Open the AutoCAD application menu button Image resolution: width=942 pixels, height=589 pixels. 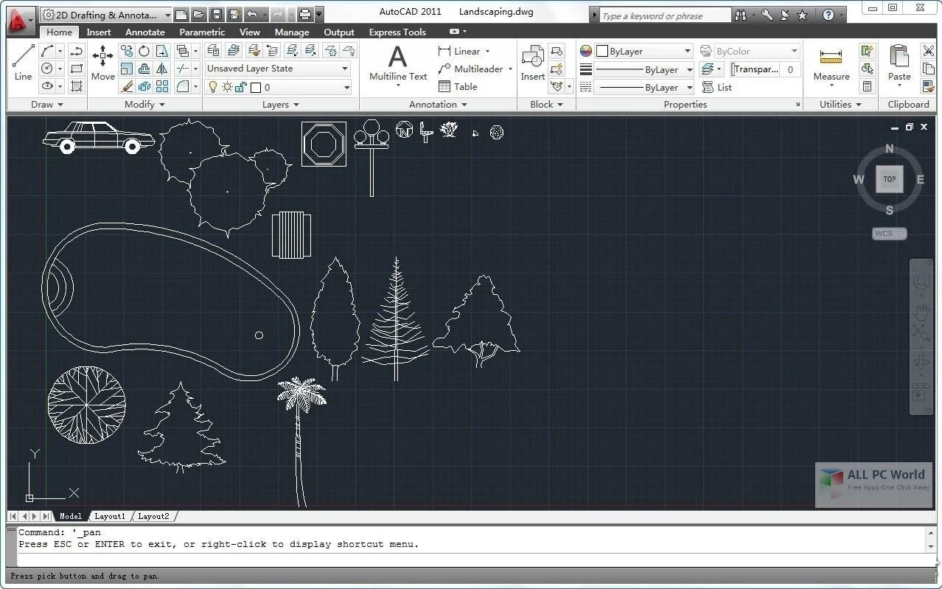[x=21, y=21]
